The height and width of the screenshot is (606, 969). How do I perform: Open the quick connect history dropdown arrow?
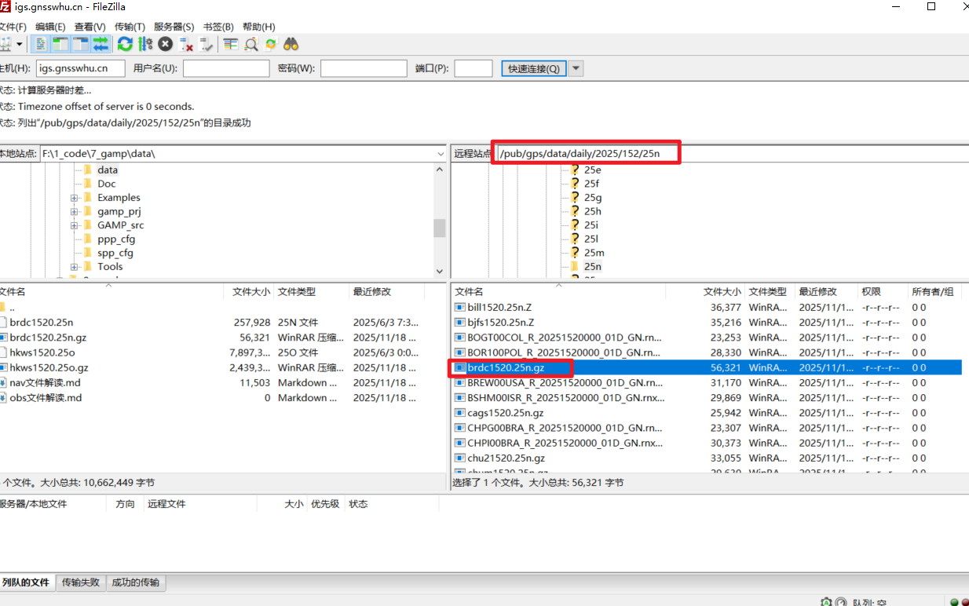click(576, 68)
